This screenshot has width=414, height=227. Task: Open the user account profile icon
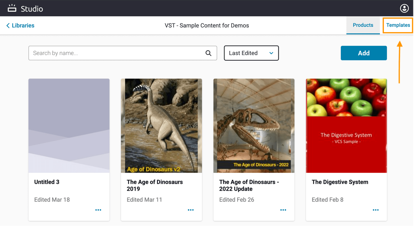tap(404, 8)
